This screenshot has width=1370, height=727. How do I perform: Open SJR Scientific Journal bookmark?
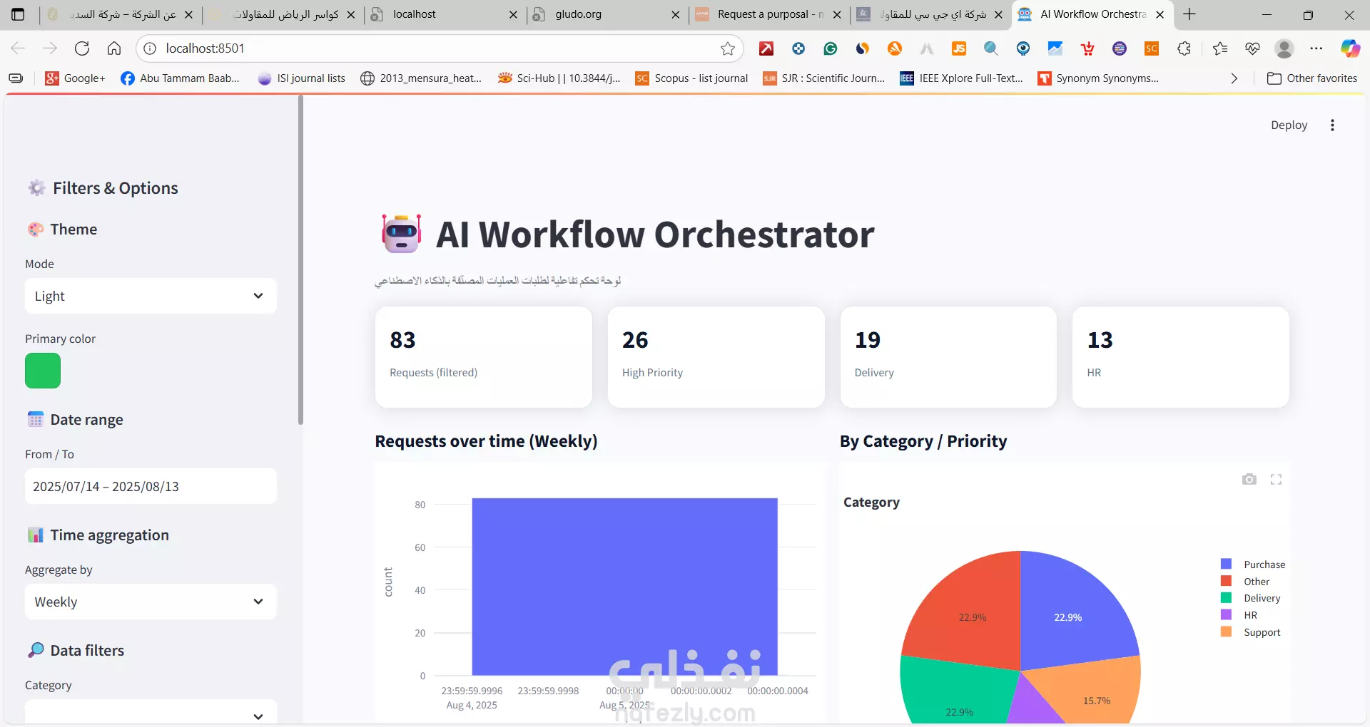pos(824,78)
